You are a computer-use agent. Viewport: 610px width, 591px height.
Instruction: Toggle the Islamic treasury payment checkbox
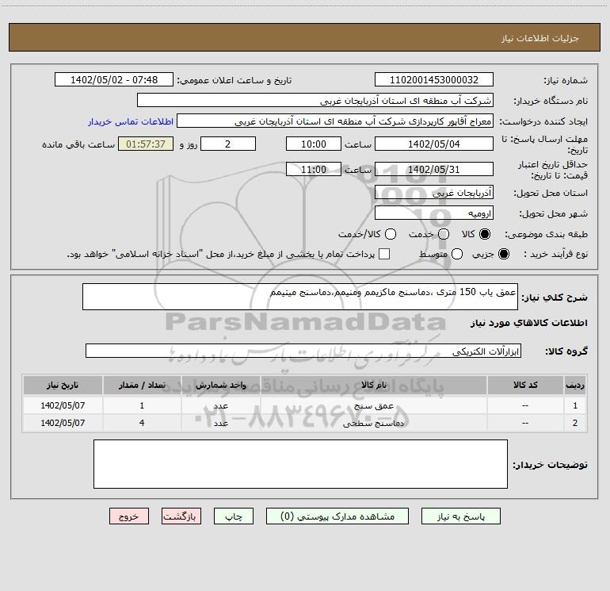(384, 254)
